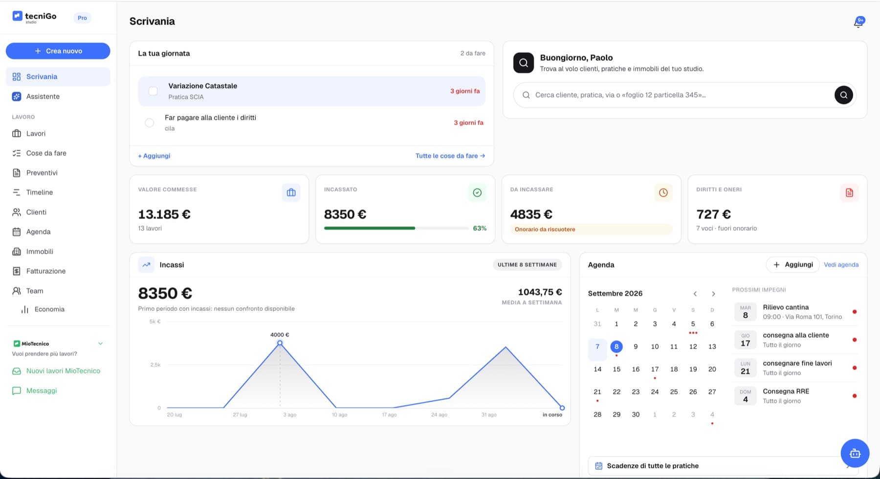Select day 17 in the September calendar
Screen dimensions: 880x479
tap(655, 369)
